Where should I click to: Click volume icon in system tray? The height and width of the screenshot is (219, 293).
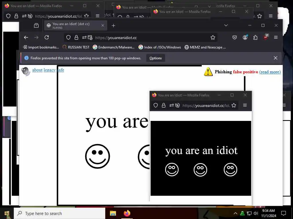(256, 213)
